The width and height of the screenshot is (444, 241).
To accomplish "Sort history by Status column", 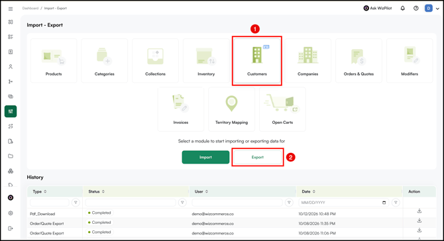I will pyautogui.click(x=96, y=191).
